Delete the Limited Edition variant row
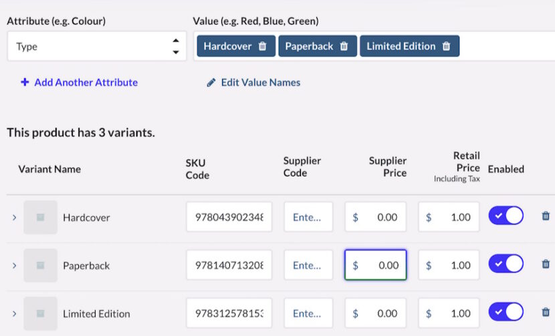Image resolution: width=555 pixels, height=336 pixels. pyautogui.click(x=546, y=313)
